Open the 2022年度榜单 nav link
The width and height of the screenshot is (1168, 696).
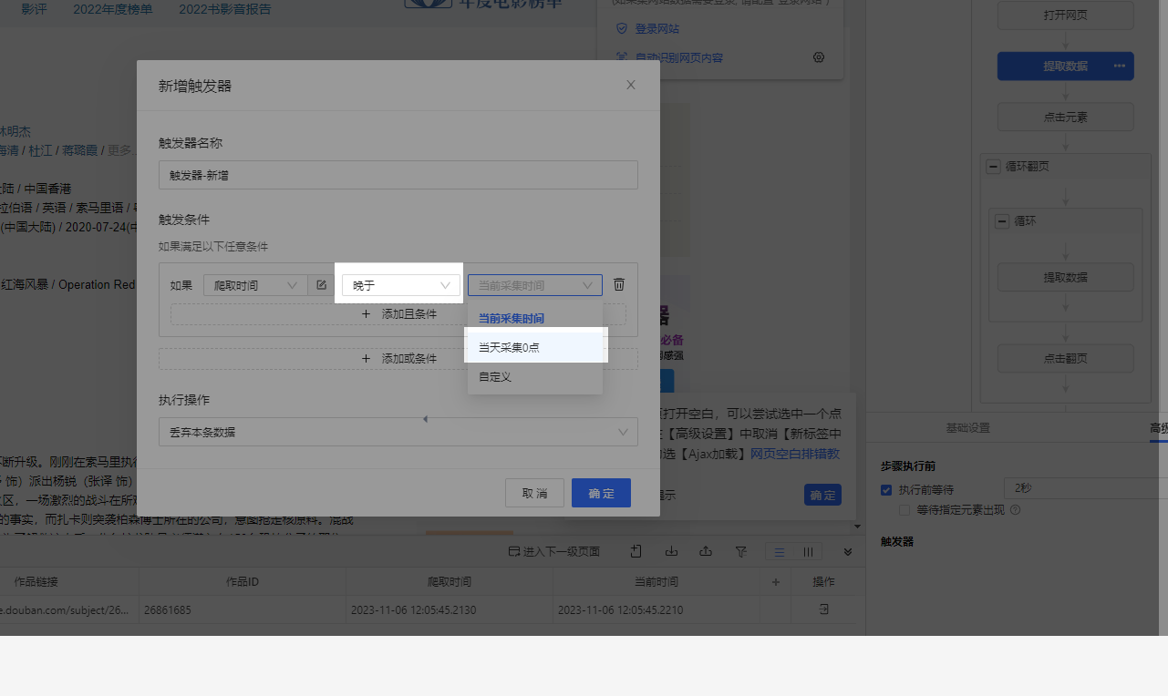tap(113, 9)
